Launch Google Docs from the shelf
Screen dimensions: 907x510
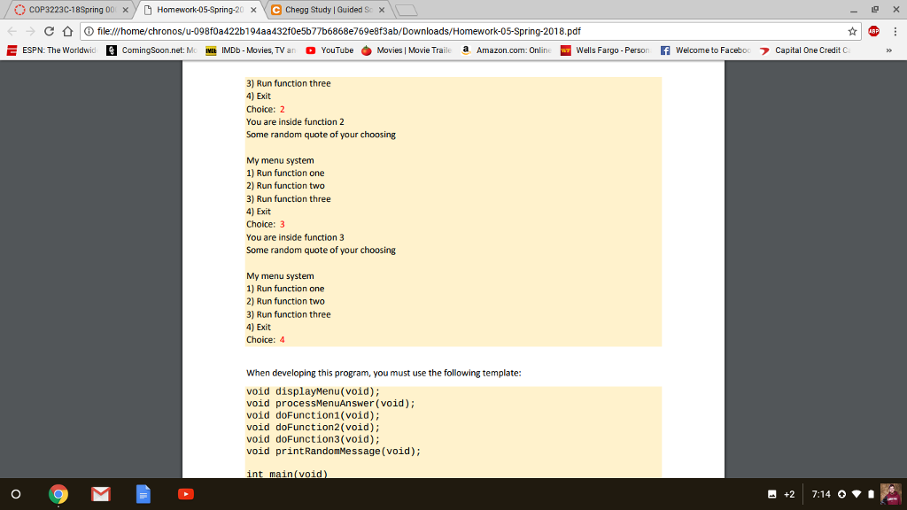pos(143,494)
